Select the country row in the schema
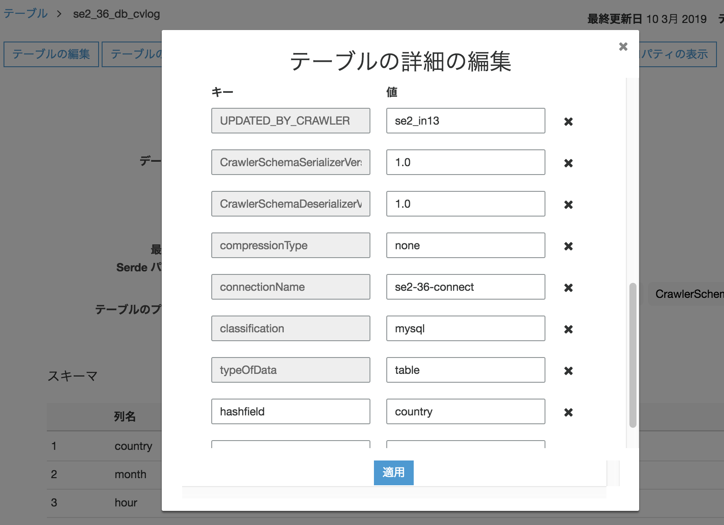Image resolution: width=724 pixels, height=525 pixels. [x=133, y=446]
